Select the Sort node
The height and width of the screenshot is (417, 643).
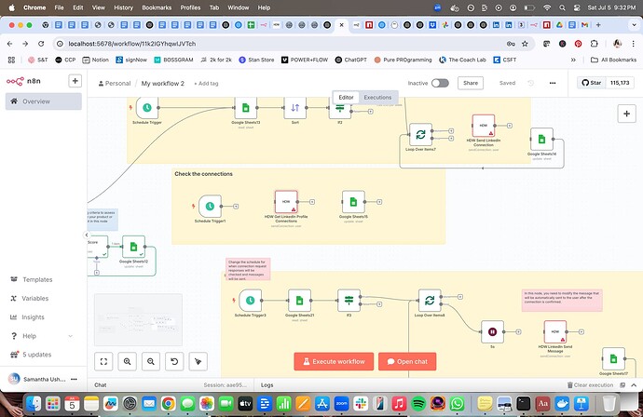(294, 108)
